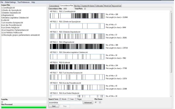Click 'File Length (in chars) = 77790' text
175x109 pixels.
116,68
